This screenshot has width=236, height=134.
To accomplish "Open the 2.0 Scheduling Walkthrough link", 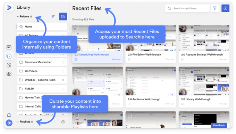I will coord(92,55).
